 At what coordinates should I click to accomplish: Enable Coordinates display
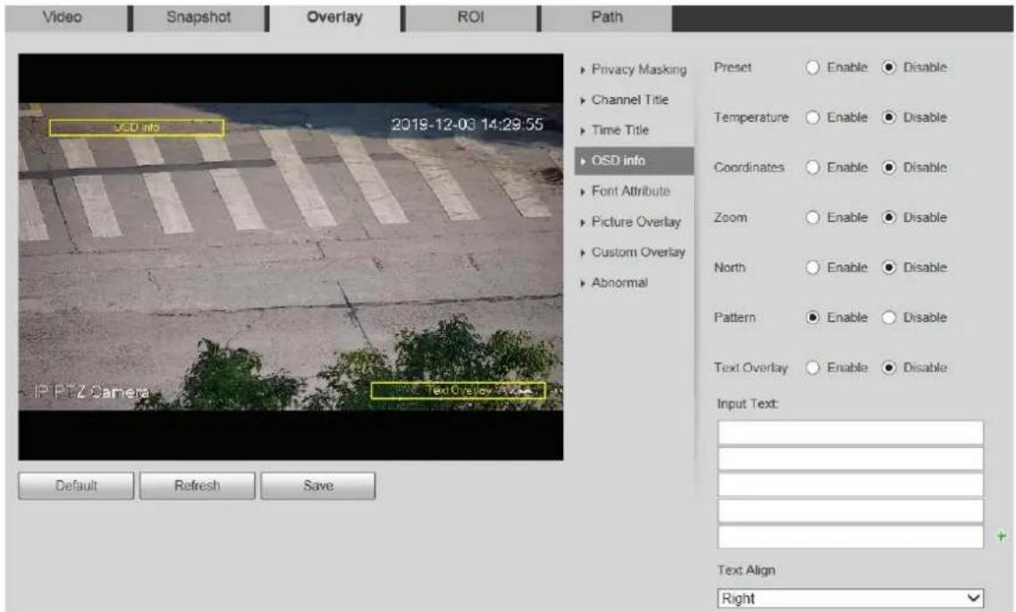[x=813, y=167]
